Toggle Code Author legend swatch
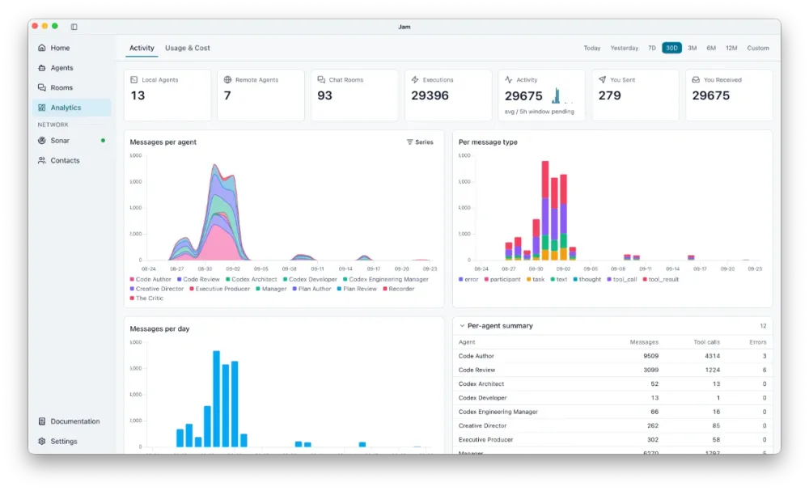 (x=132, y=280)
